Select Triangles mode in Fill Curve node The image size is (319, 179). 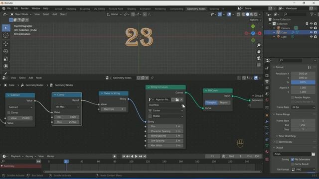pyautogui.click(x=211, y=102)
